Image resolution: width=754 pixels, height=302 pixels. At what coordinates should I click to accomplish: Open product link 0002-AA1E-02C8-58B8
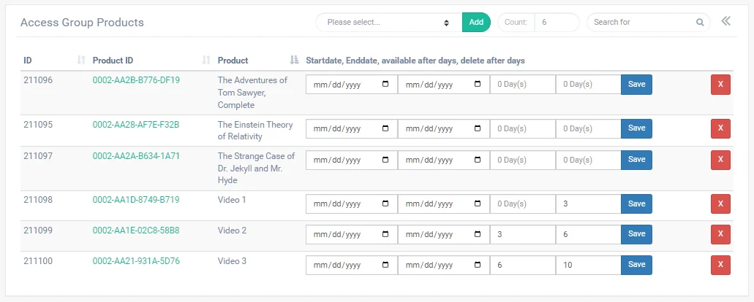pyautogui.click(x=136, y=230)
